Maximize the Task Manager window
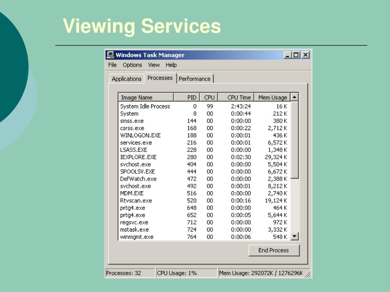This screenshot has width=390, height=292. point(296,55)
